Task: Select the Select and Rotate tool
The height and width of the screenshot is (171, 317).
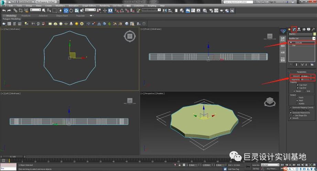Action: tap(71, 10)
